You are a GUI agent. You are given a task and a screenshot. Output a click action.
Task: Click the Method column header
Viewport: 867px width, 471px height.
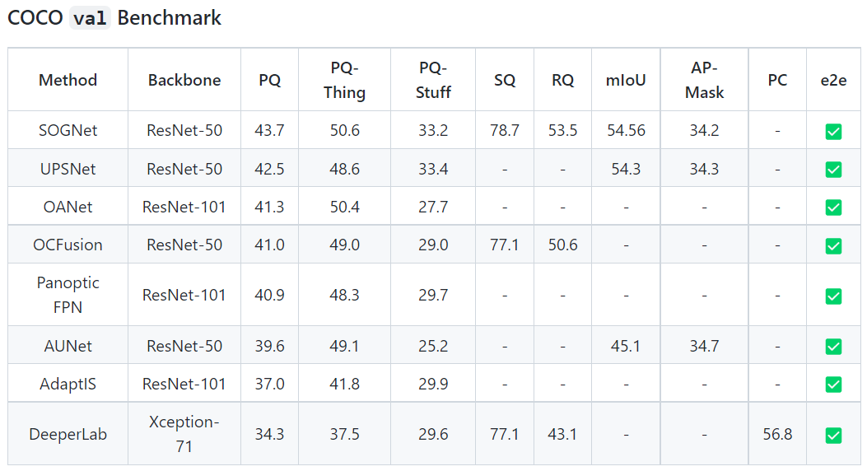[68, 80]
